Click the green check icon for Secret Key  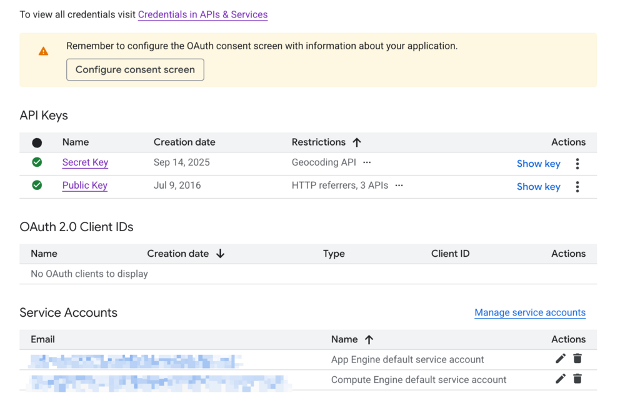[x=37, y=162]
